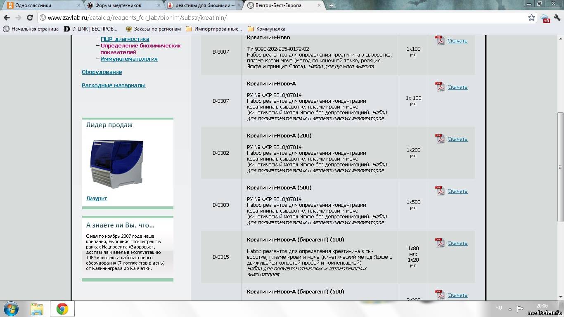Open Chrome wrench settings menu
Screen dimensions: 564x317
[x=557, y=18]
